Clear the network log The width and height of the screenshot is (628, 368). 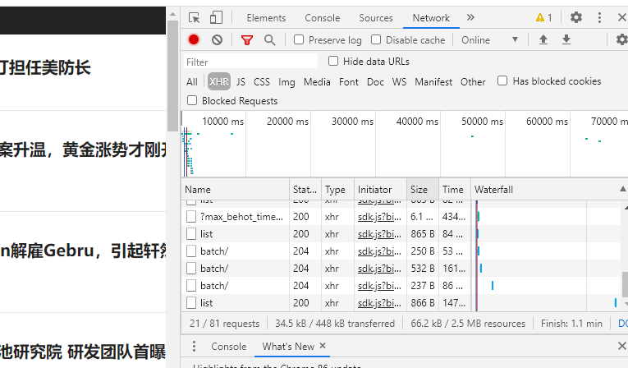[217, 39]
